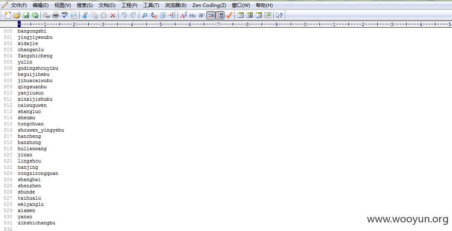Open the 工程(P) menu
452x231 pixels.
[130, 5]
